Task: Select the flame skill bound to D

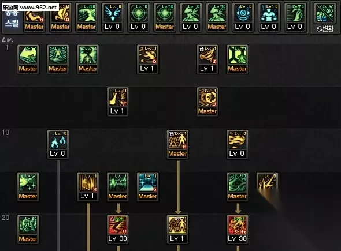Action: pyautogui.click(x=147, y=59)
